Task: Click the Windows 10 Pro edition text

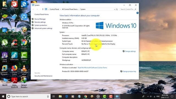Action: coord(68,23)
